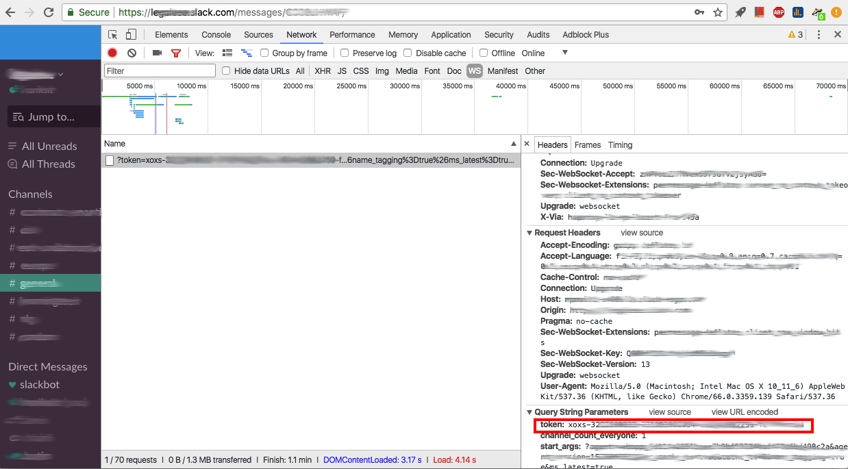848x469 pixels.
Task: Enable Group by frame checkbox
Action: [x=264, y=53]
